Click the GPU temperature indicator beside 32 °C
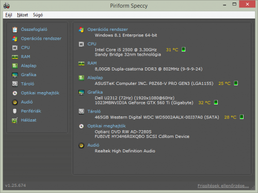258x193 pixels. point(216,102)
